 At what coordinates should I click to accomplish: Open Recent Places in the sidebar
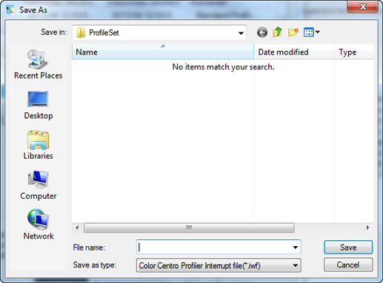click(38, 64)
